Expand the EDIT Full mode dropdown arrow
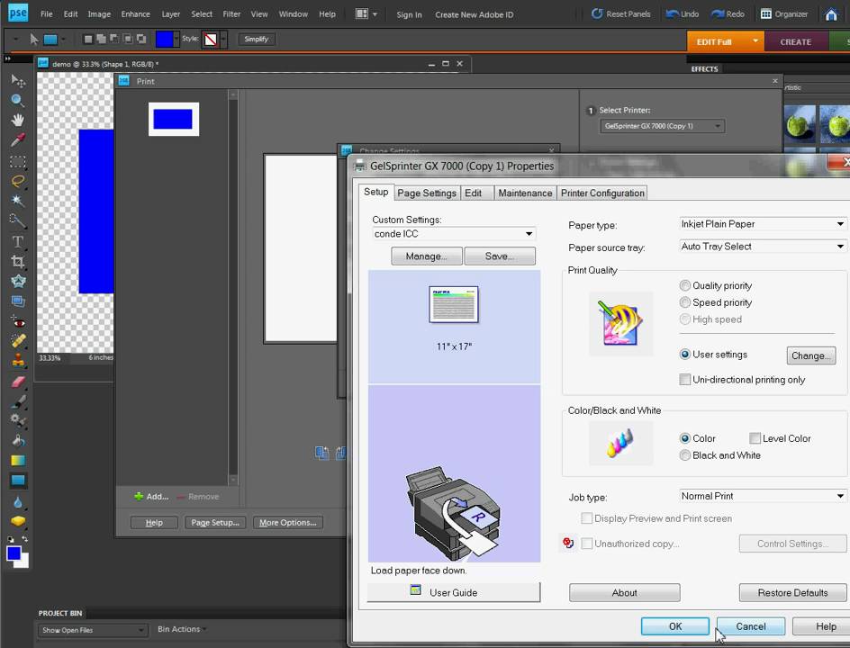This screenshot has height=648, width=850. [x=755, y=40]
